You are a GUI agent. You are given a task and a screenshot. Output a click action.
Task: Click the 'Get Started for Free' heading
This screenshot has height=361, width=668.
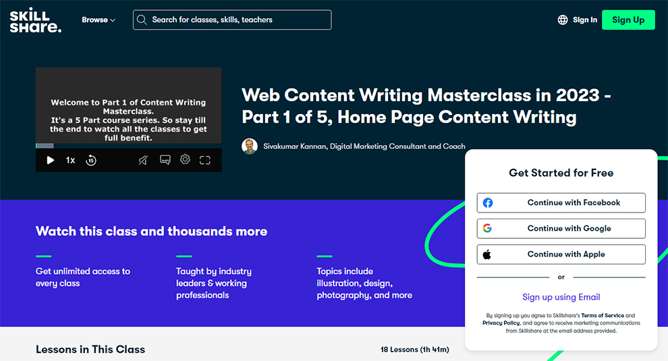point(561,173)
